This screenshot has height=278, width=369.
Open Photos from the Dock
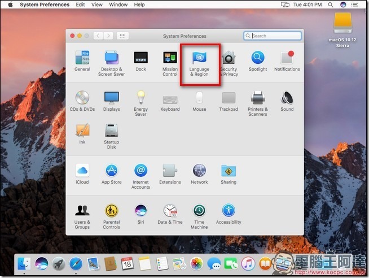[x=196, y=263]
